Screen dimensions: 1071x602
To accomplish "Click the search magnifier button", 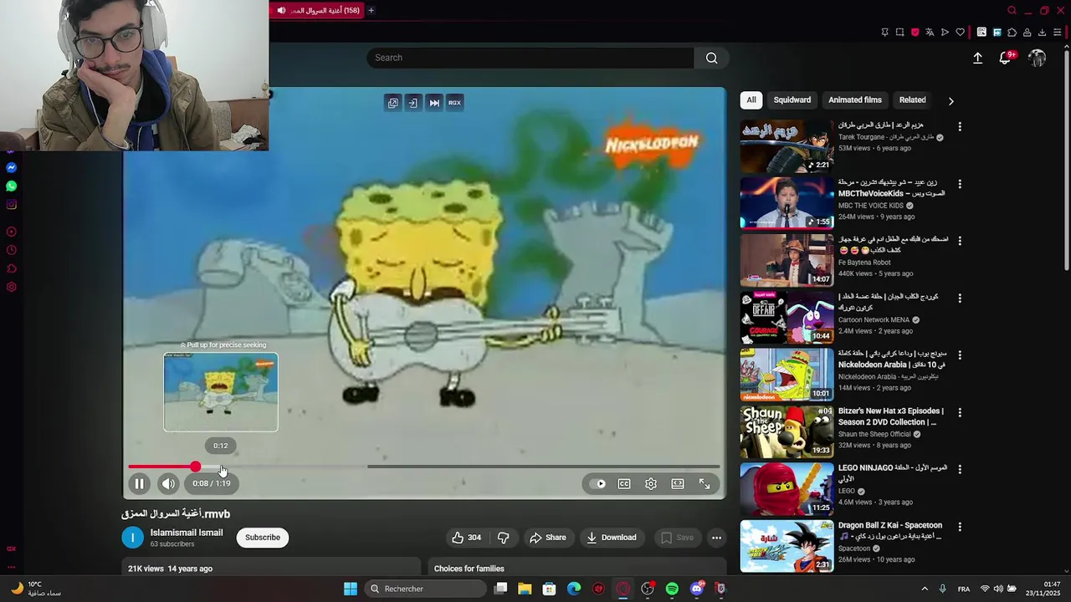I will (x=711, y=58).
